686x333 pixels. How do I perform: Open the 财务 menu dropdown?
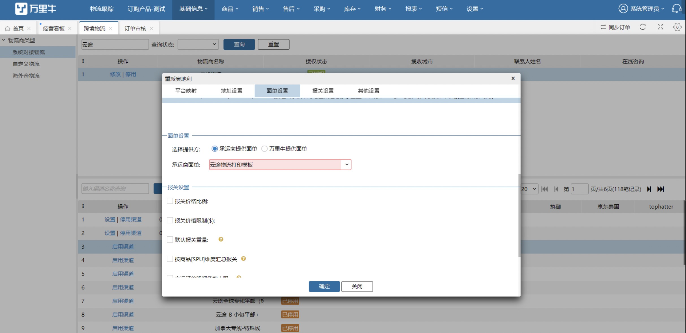[x=383, y=9]
